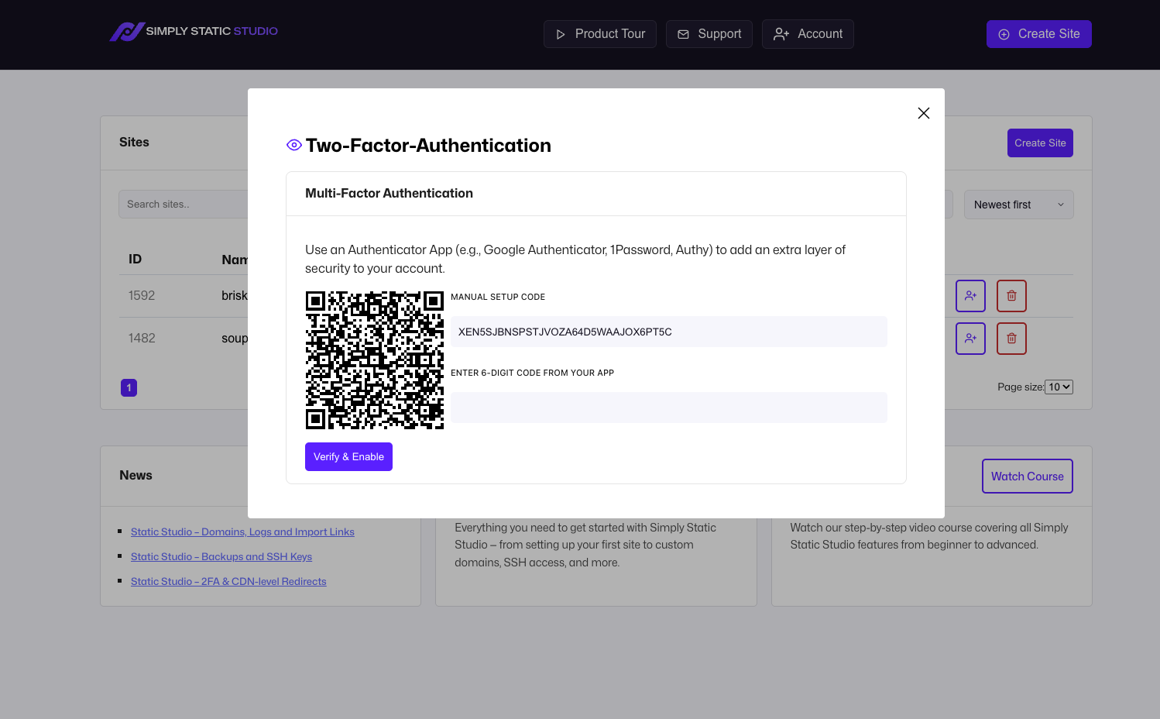This screenshot has width=1160, height=719.
Task: Click the 2FA QR code image
Action: coord(375,360)
